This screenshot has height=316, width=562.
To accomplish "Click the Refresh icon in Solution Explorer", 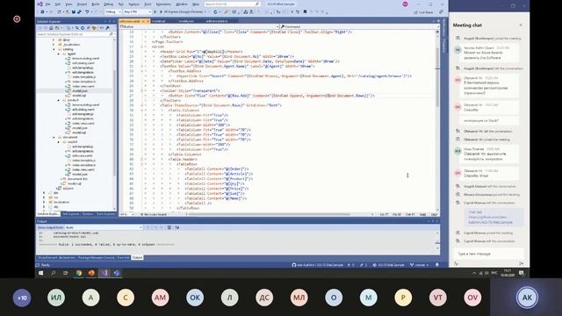I will pyautogui.click(x=83, y=27).
